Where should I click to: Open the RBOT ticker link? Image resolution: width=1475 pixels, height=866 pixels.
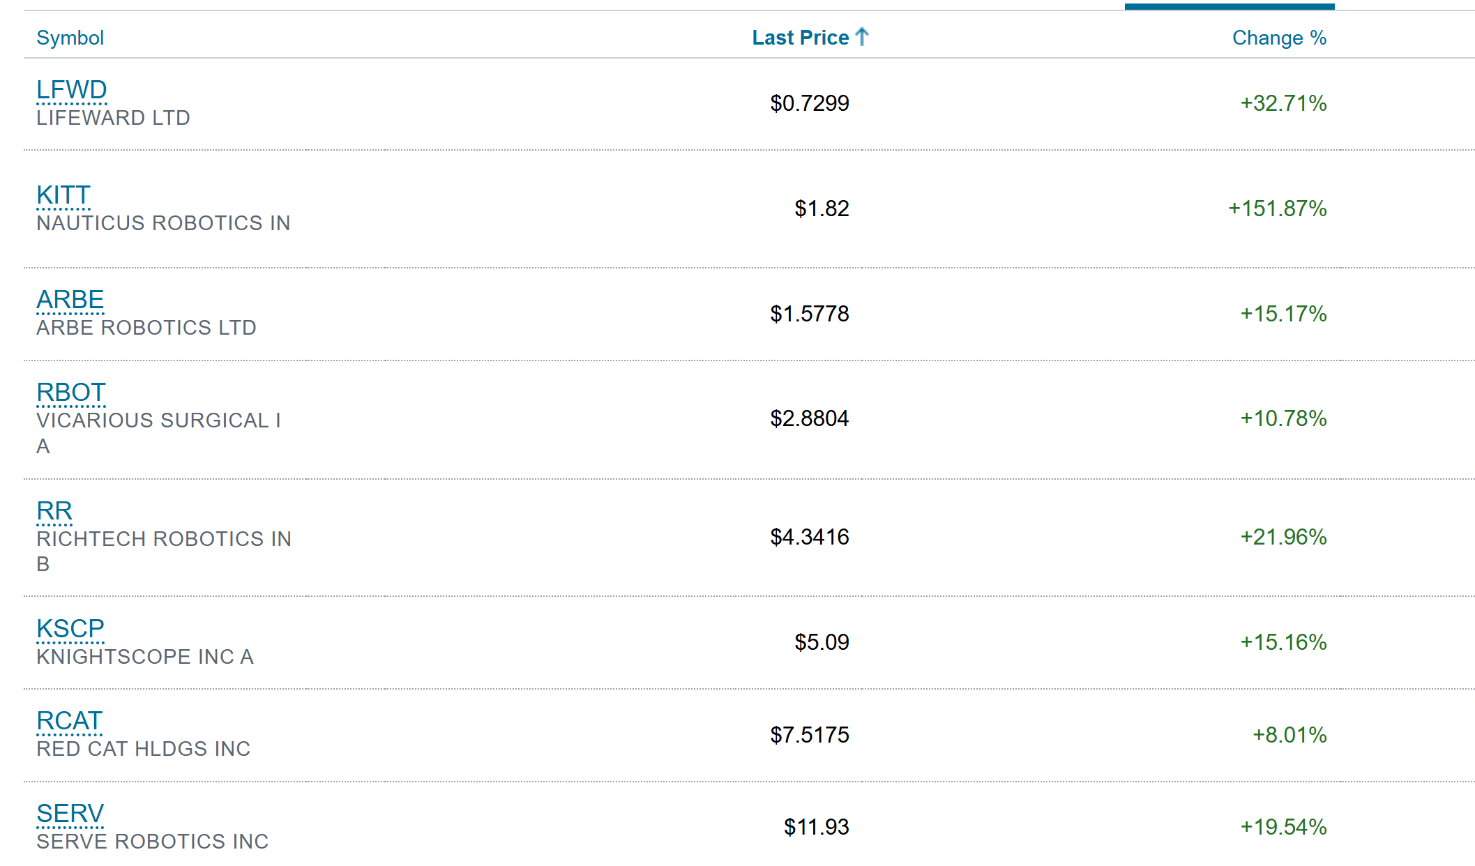click(70, 393)
